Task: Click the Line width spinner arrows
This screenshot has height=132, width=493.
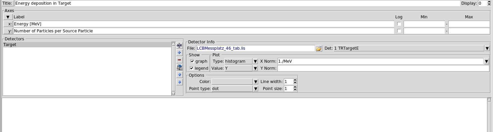Action: pos(295,82)
